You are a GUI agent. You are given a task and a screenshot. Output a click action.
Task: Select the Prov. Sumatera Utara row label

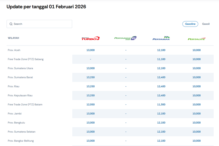20,68
